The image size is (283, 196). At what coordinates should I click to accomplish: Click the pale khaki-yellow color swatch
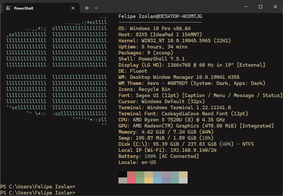pos(183,174)
